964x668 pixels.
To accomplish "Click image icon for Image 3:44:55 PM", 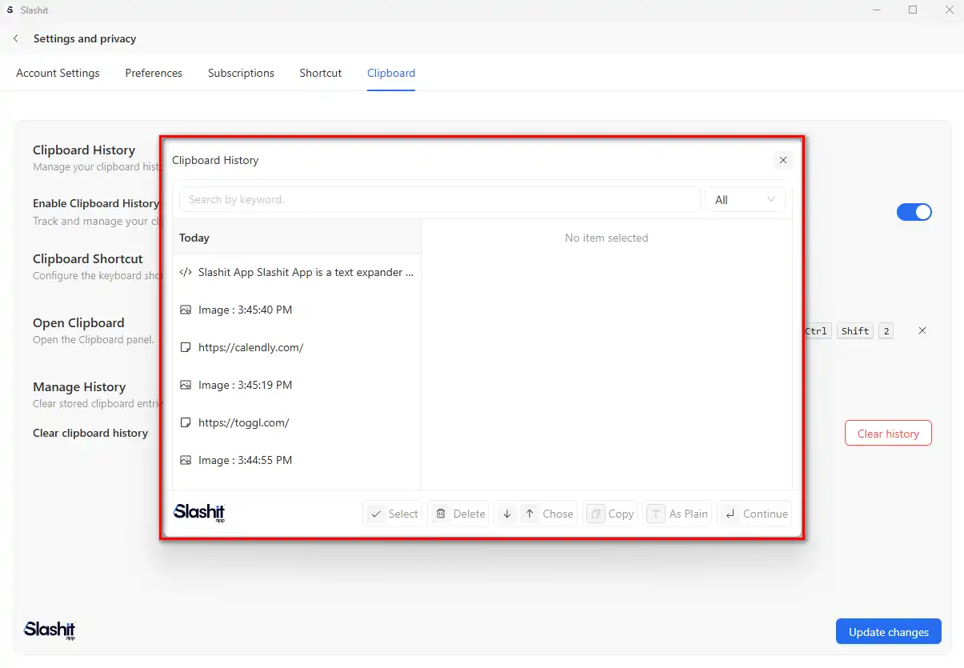I will click(x=186, y=460).
